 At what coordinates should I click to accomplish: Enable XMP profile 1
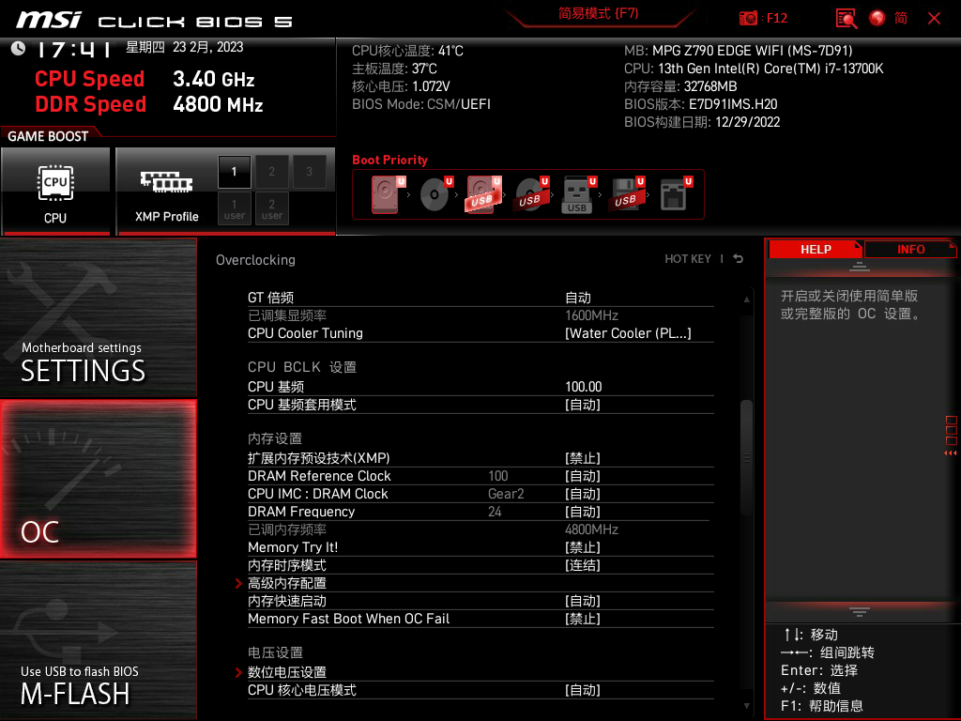pos(234,172)
